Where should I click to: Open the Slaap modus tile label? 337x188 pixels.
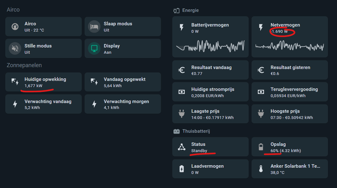[118, 24]
